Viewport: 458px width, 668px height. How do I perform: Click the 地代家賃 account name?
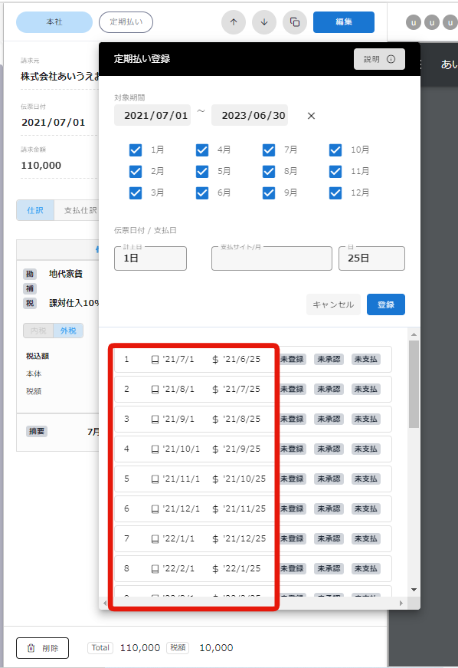(66, 274)
